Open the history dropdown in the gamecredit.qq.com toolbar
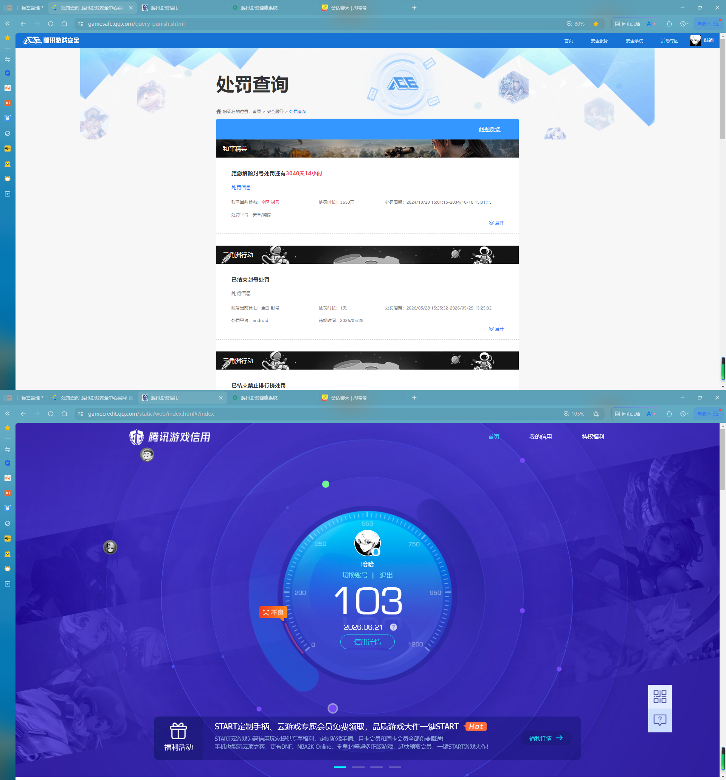 tap(684, 413)
